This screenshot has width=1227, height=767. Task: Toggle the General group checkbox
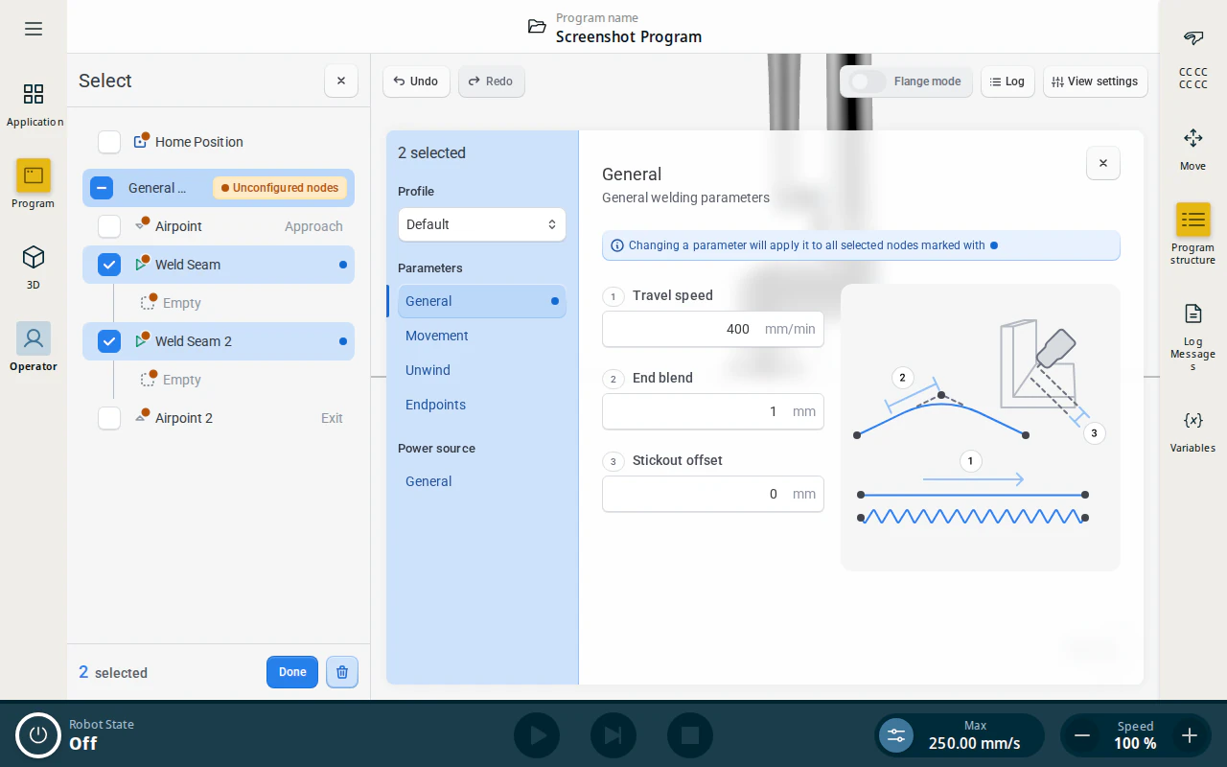click(x=102, y=188)
